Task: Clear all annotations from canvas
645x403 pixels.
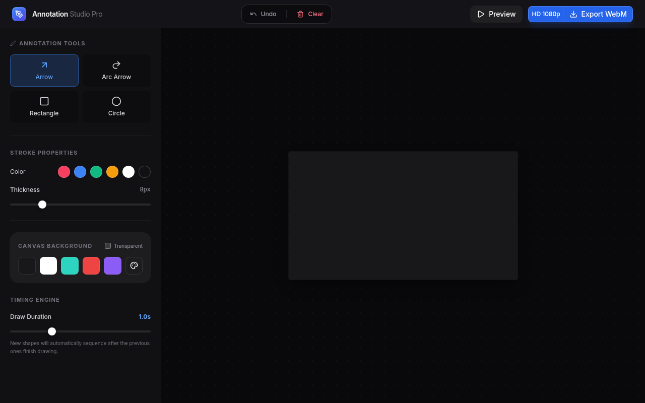Action: coord(310,14)
